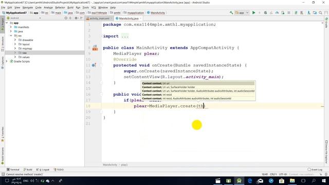Expand the values folder
Image resolution: width=329 pixels, height=185 pixels.
(15, 57)
